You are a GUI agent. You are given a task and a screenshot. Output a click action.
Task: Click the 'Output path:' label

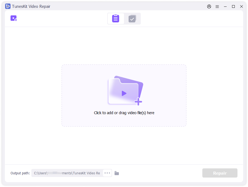click(20, 173)
